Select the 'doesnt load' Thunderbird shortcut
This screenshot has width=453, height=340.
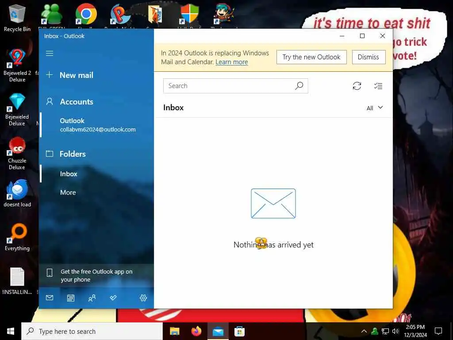[17, 193]
